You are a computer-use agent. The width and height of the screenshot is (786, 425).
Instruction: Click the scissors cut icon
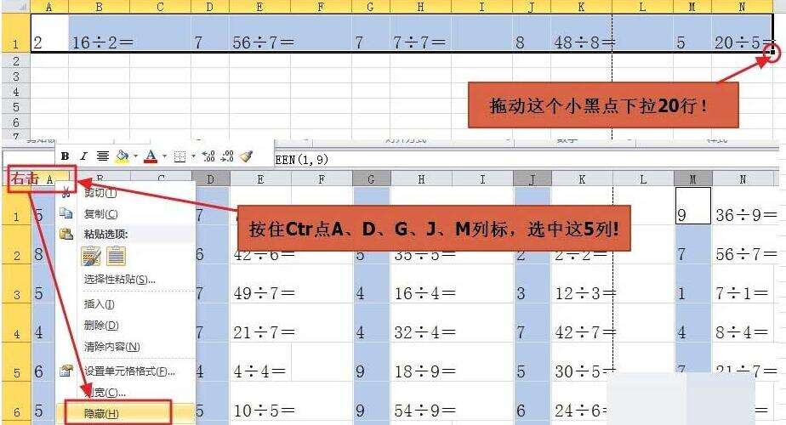coord(66,192)
